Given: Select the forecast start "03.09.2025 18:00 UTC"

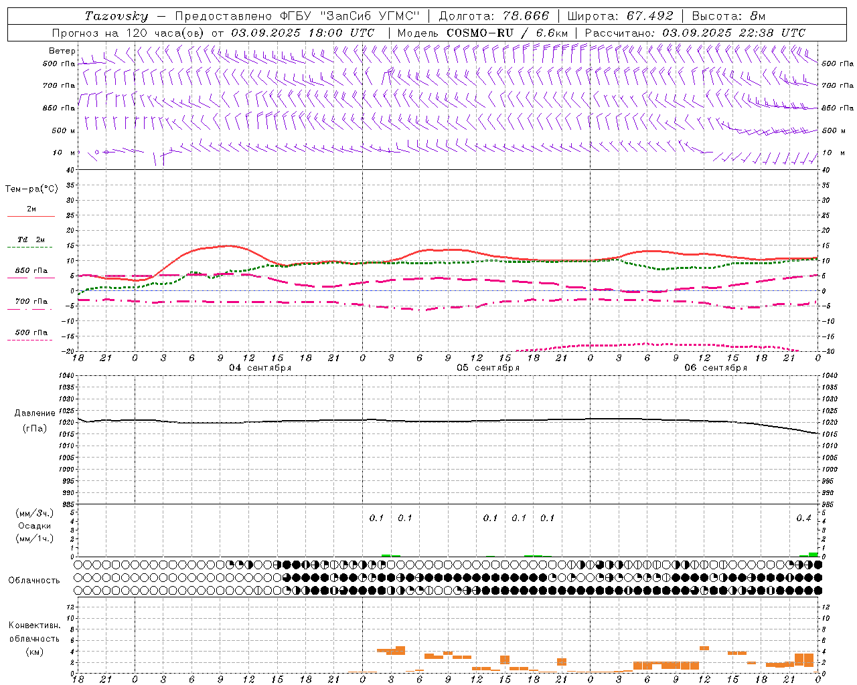Looking at the screenshot, I should pyautogui.click(x=303, y=33).
